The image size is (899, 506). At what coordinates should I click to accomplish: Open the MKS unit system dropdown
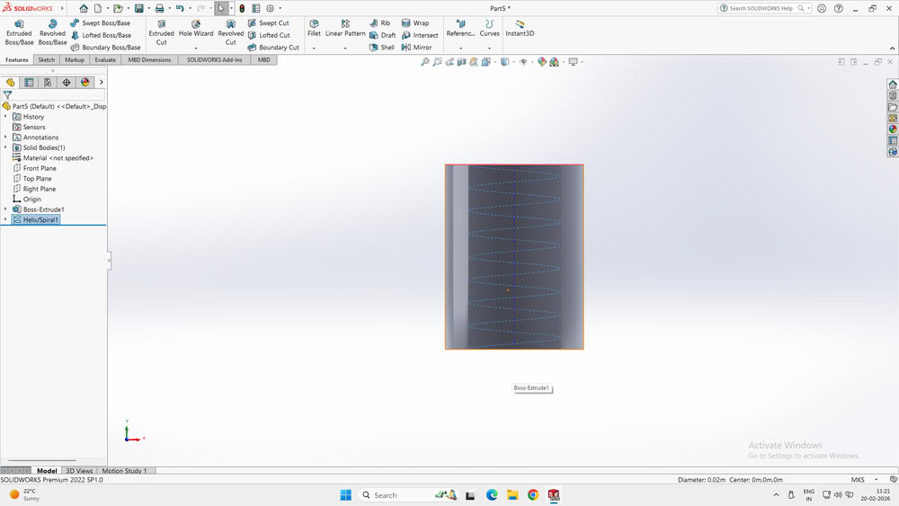pos(876,480)
